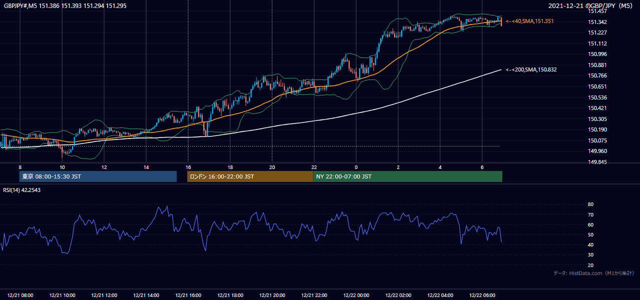Click the 12/21 16:00 time axis label

pos(188,295)
